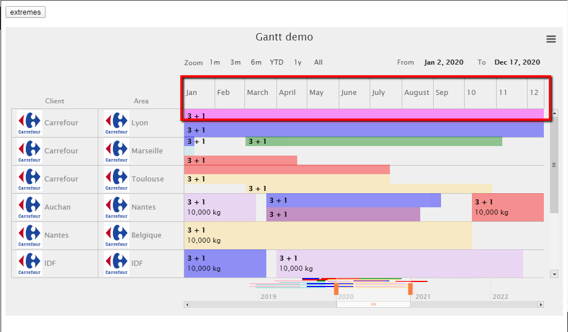Select the All zoom range
This screenshot has width=568, height=332.
[318, 62]
